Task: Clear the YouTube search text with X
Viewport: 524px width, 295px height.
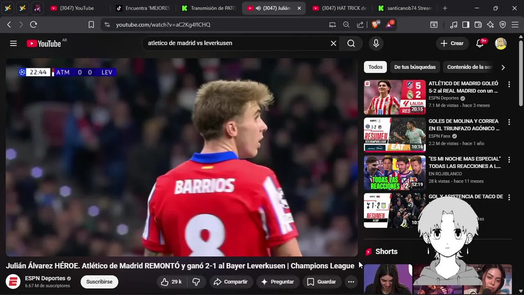Action: coord(334,43)
